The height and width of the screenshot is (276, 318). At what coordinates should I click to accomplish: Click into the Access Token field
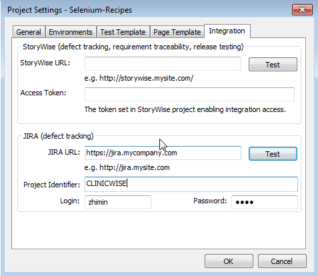point(189,94)
